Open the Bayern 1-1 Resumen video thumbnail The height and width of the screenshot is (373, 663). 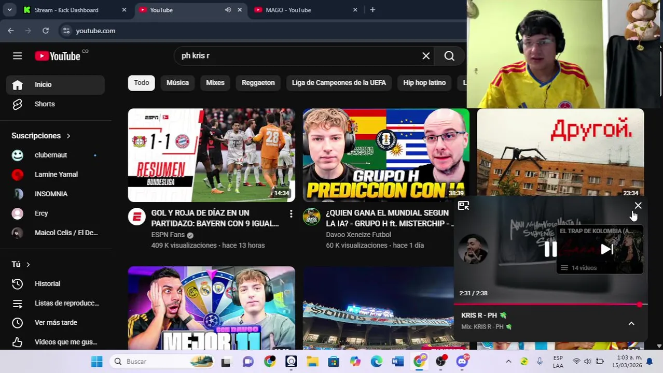coord(212,155)
